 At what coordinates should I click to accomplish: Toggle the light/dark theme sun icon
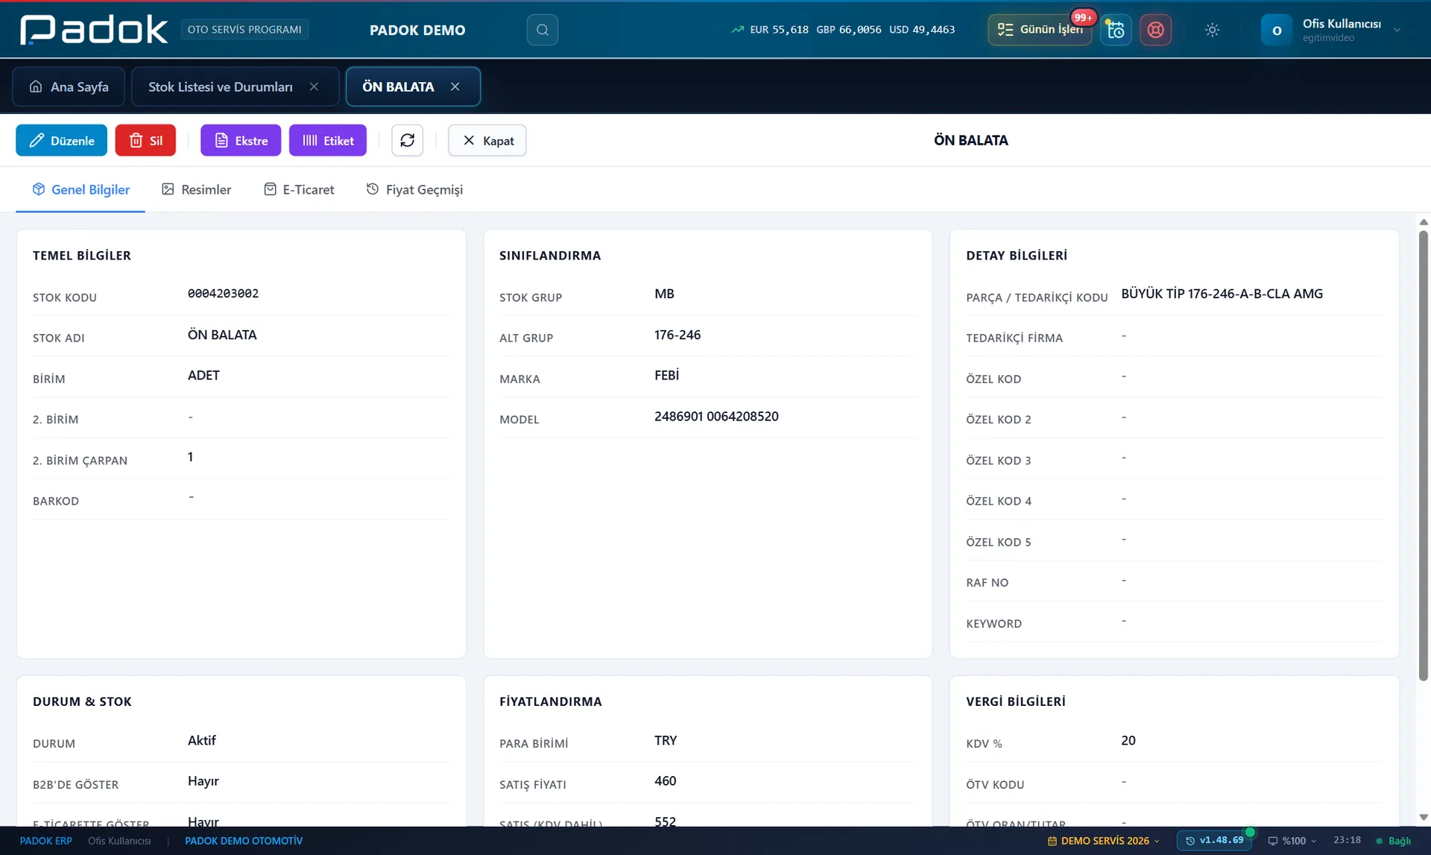tap(1212, 30)
